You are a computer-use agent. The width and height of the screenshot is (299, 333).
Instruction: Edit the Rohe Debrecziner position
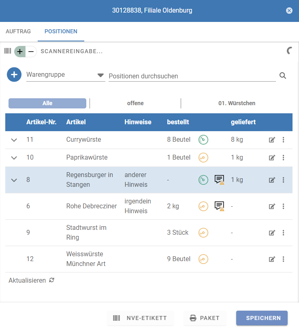coord(272,206)
